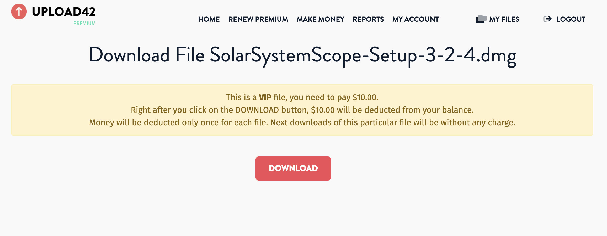Click the 'deducted from your balance' line
The height and width of the screenshot is (236, 607).
[302, 110]
